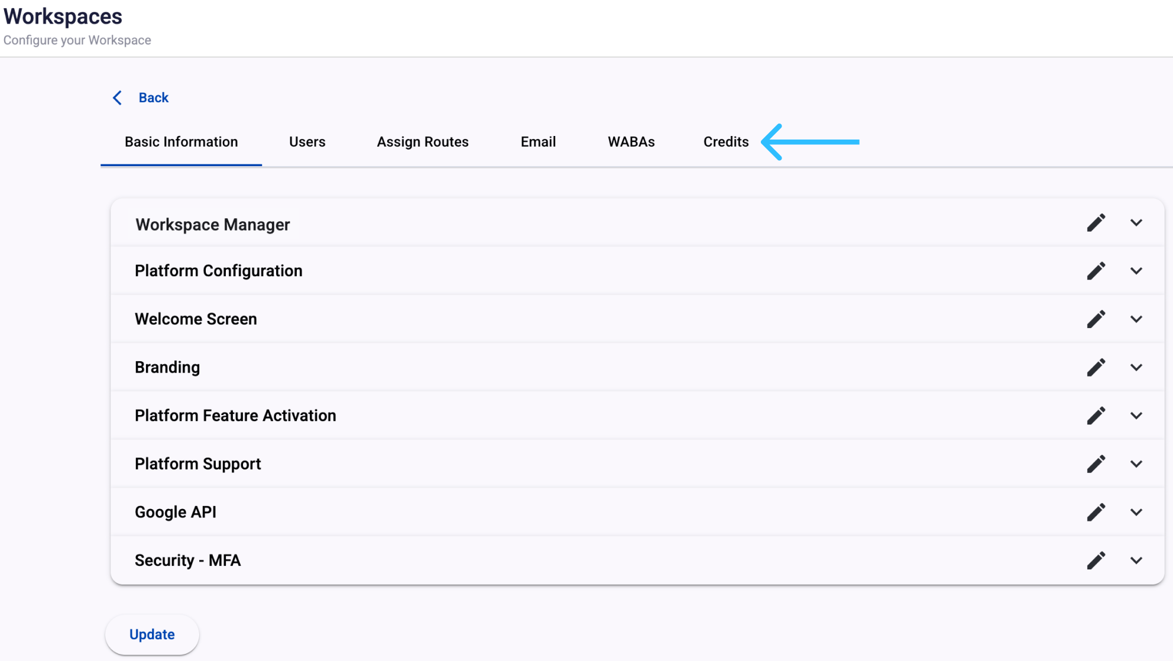Click the Update button
1173x661 pixels.
pyautogui.click(x=152, y=634)
